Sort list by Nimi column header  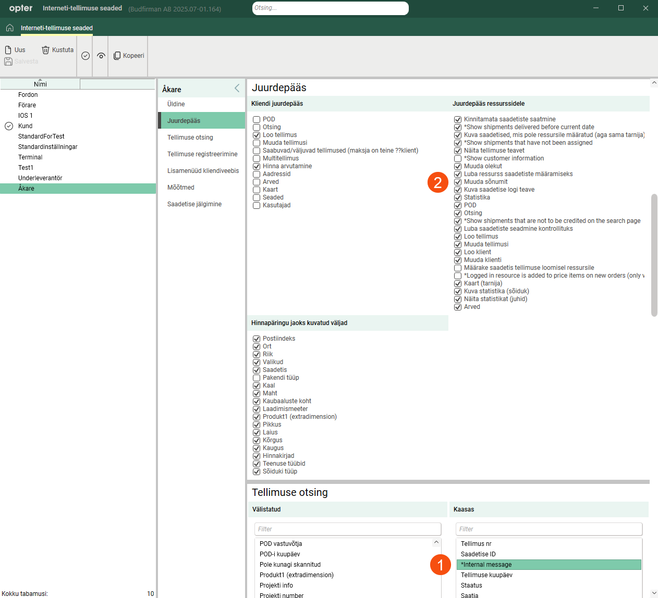pyautogui.click(x=40, y=84)
